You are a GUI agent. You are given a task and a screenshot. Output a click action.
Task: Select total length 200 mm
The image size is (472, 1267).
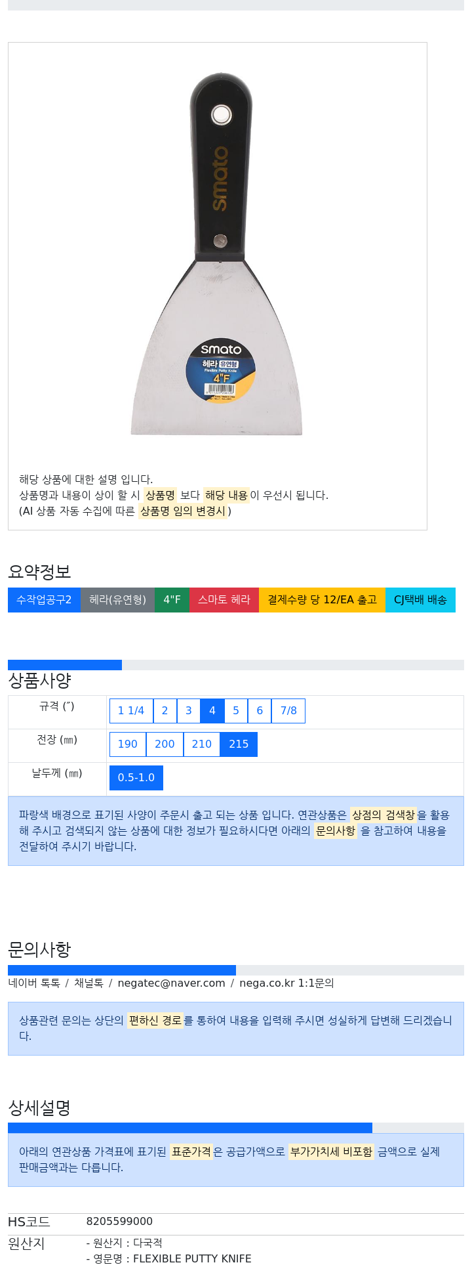pos(165,744)
